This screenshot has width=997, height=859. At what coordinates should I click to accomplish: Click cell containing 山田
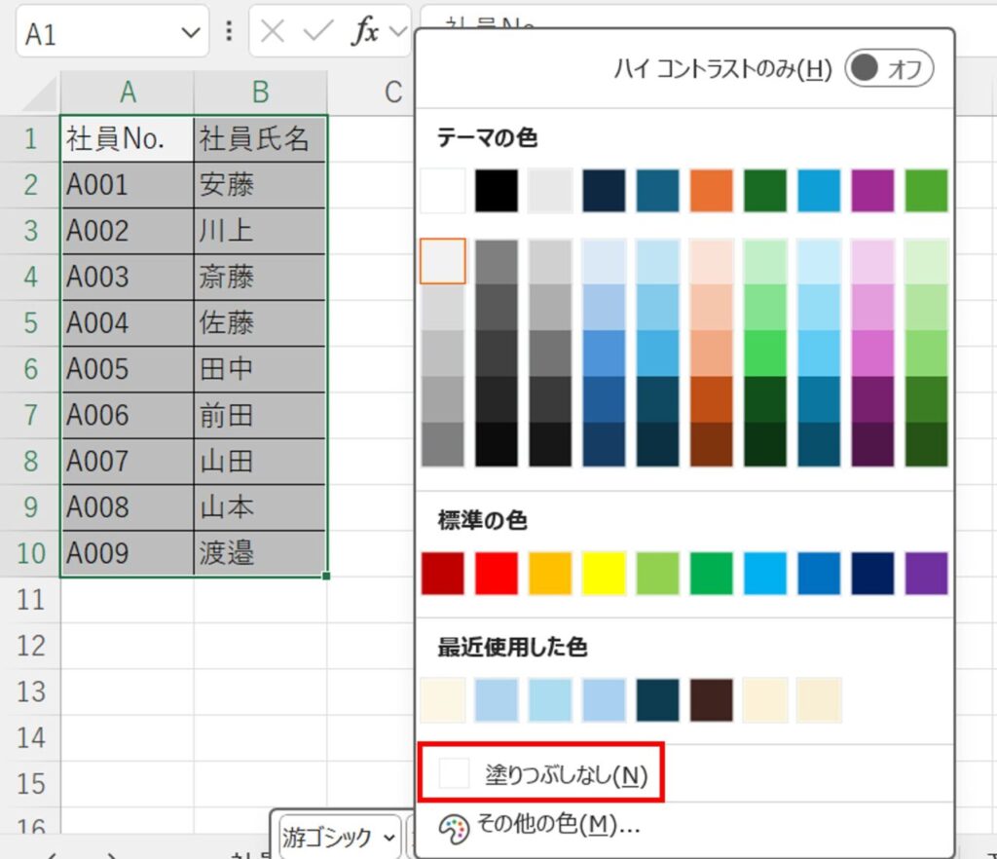[x=260, y=462]
